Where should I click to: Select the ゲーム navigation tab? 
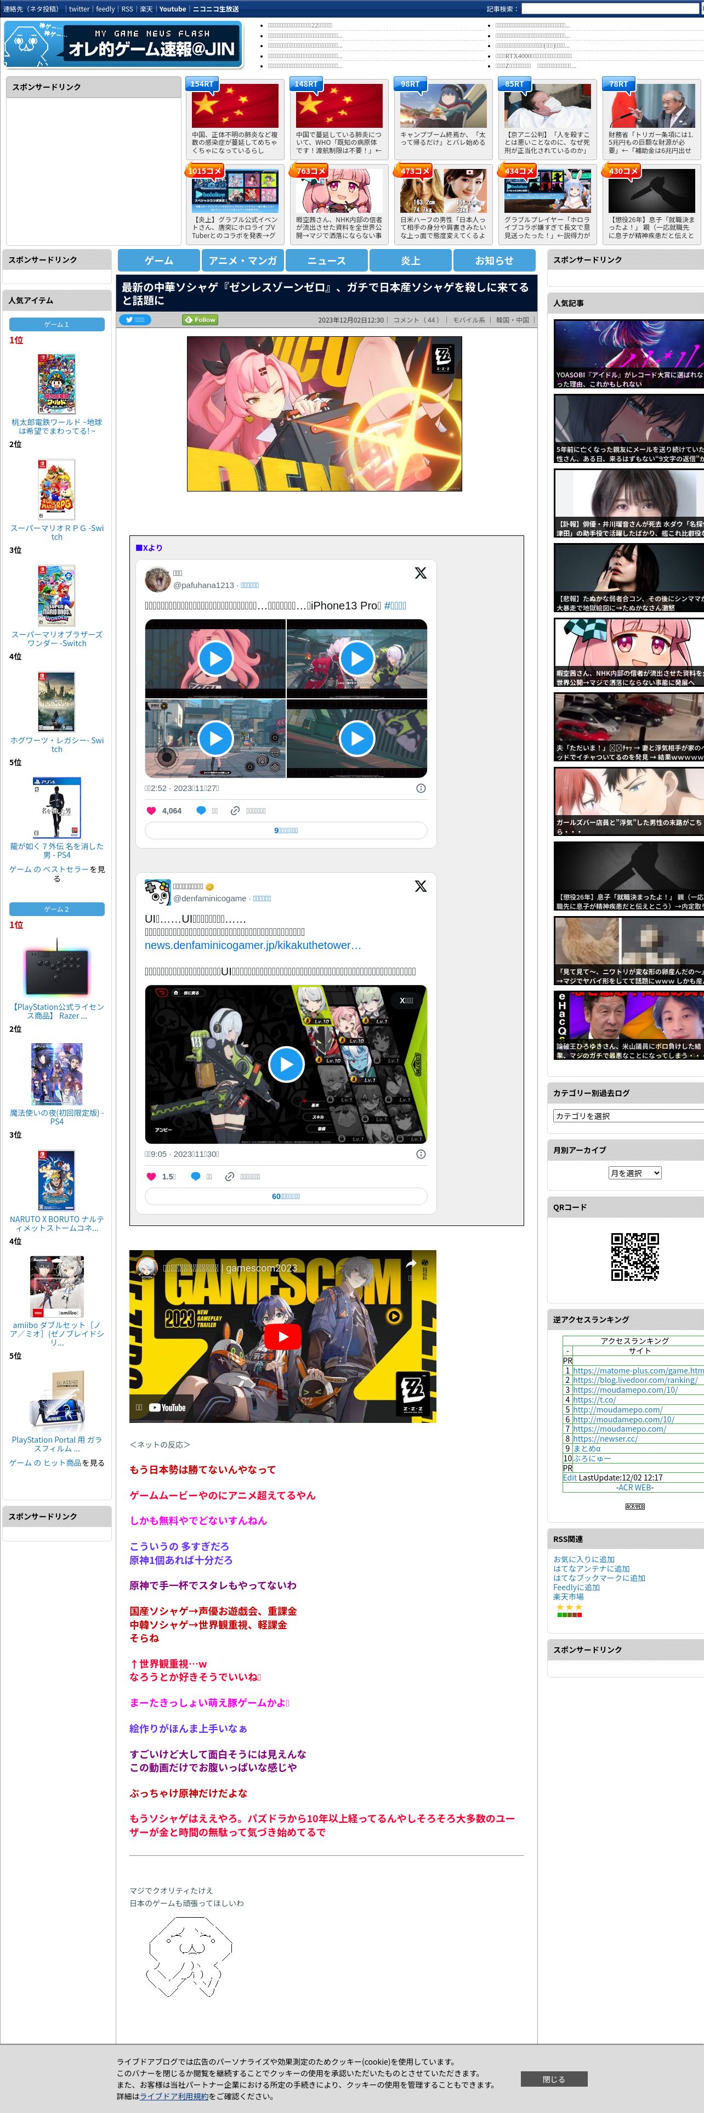point(159,260)
